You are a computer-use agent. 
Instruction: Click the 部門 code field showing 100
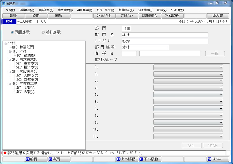point(127,29)
